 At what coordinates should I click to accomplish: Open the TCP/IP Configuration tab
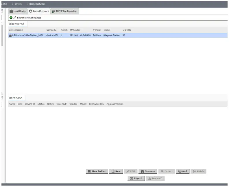pyautogui.click(x=65, y=11)
